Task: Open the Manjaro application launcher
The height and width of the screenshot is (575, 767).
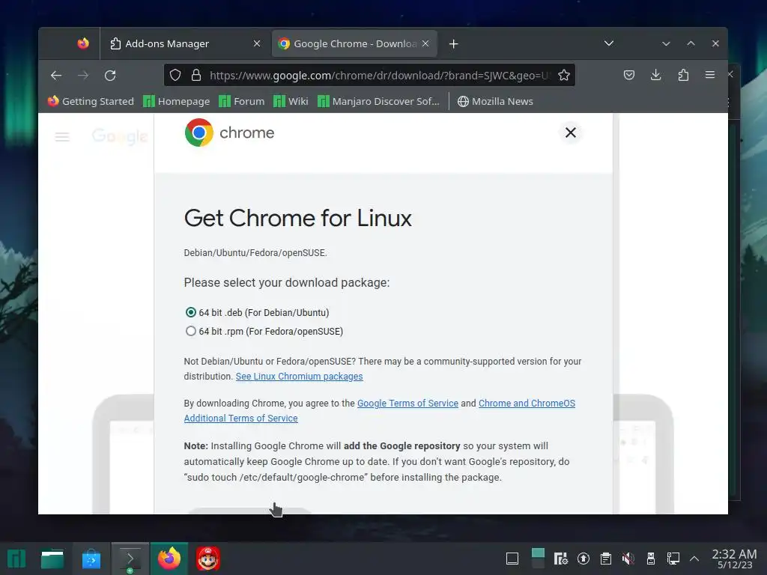Action: tap(16, 559)
